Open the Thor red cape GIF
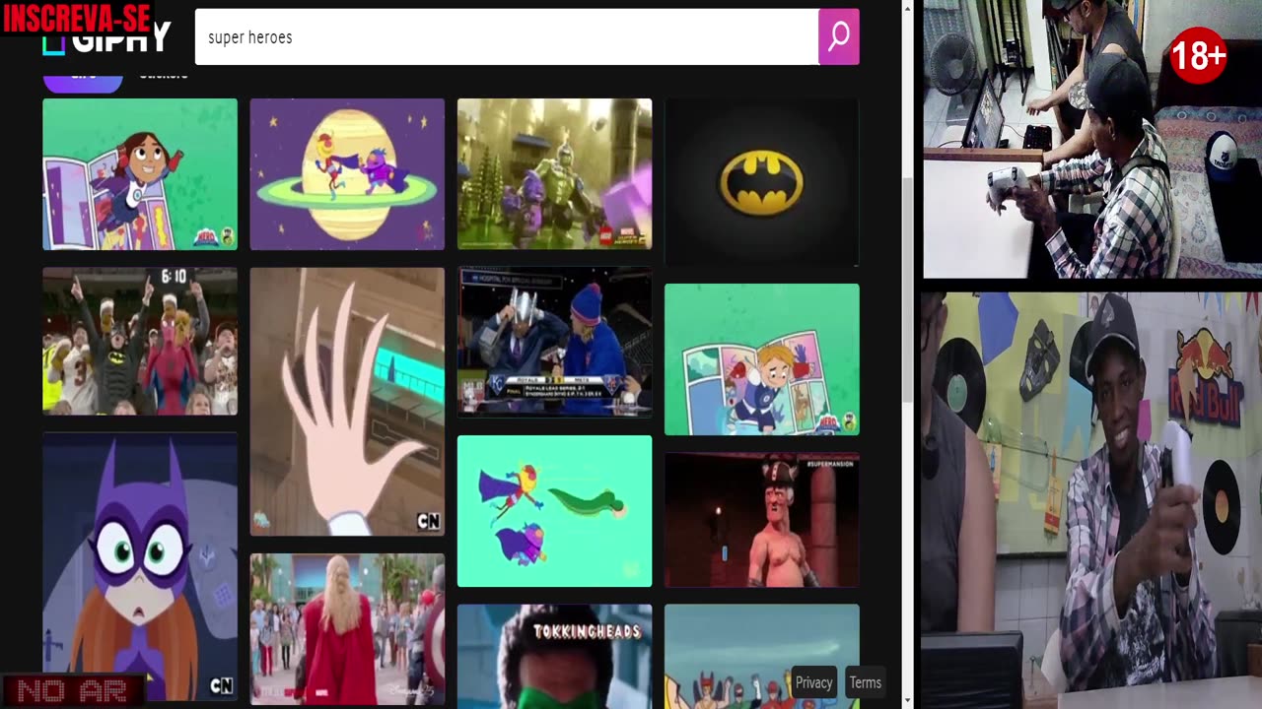Screen dimensions: 1262x709 pyautogui.click(x=347, y=628)
